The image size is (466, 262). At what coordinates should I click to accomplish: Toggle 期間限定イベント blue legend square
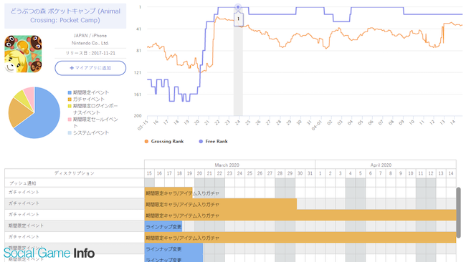point(70,92)
